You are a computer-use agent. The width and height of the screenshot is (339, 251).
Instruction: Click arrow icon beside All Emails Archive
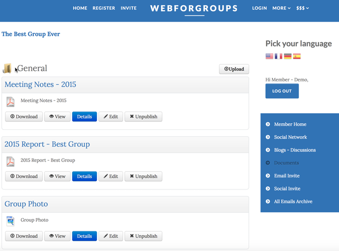click(x=268, y=202)
